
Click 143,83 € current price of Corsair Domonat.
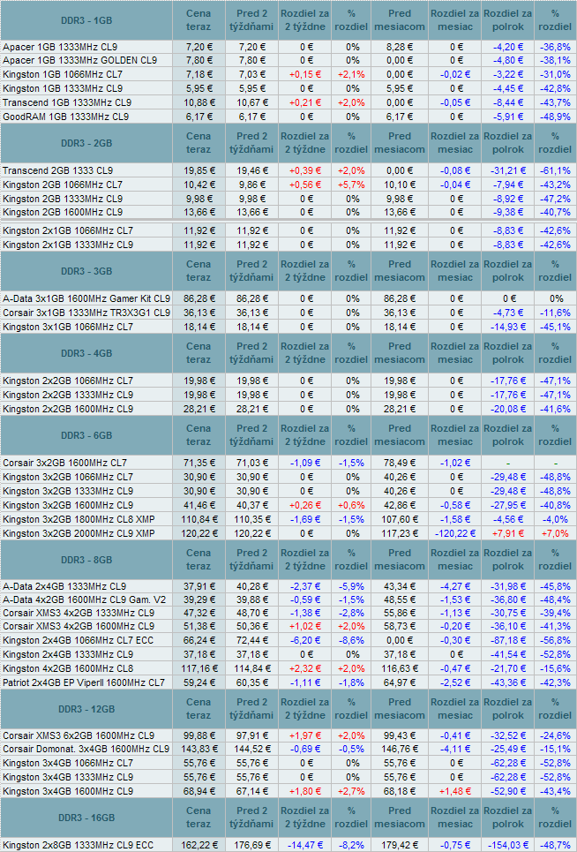pos(199,749)
